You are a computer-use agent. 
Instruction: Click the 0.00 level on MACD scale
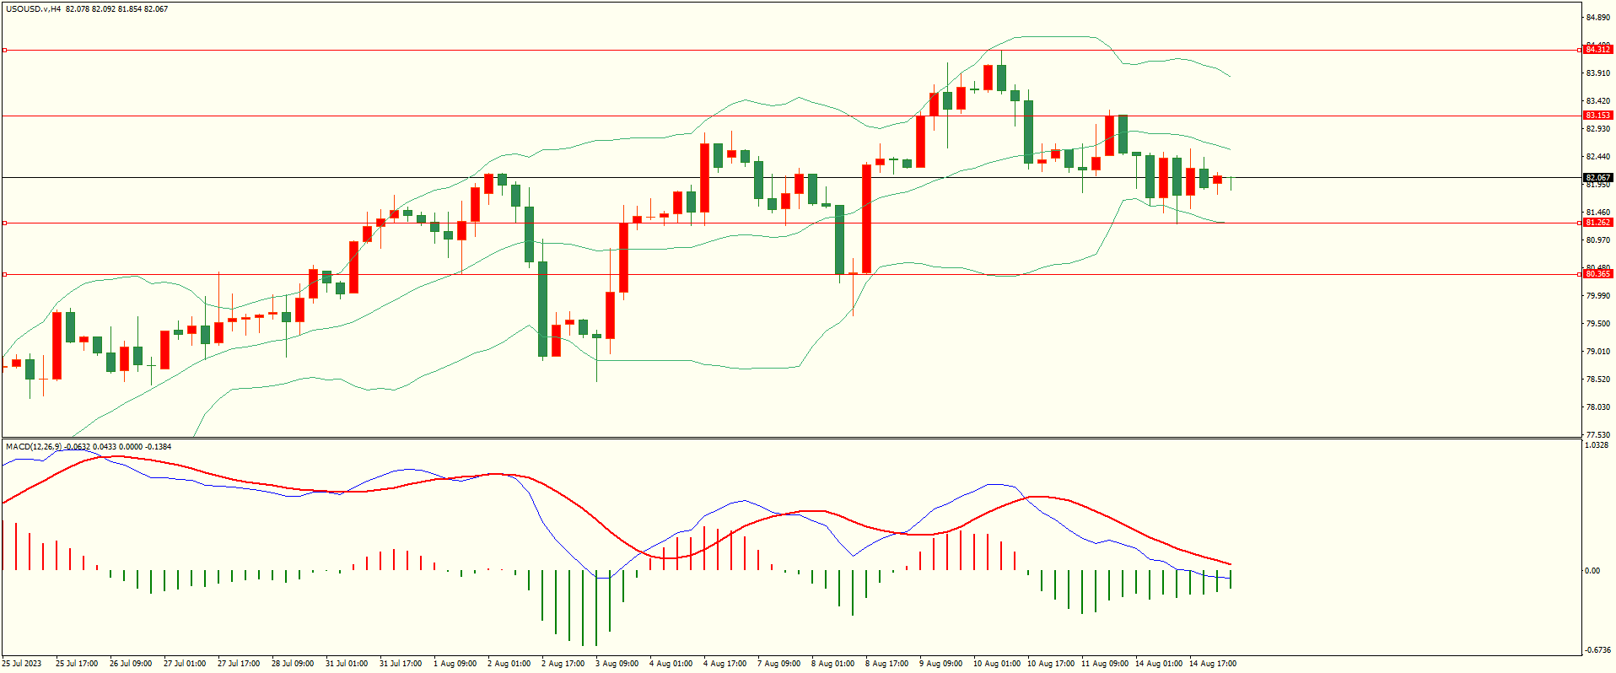coord(1592,571)
